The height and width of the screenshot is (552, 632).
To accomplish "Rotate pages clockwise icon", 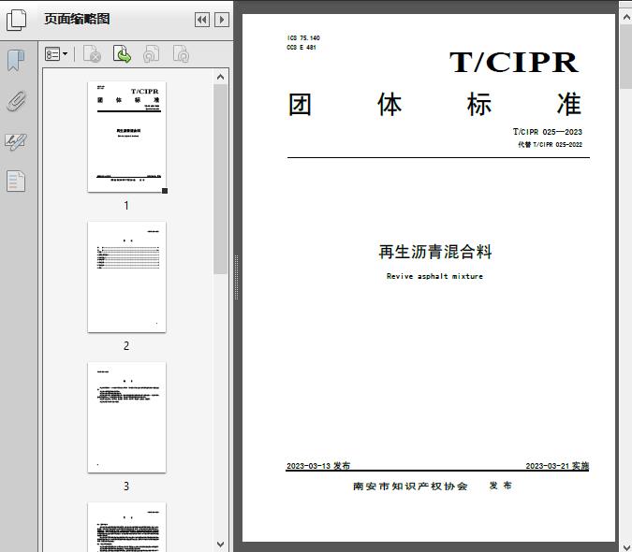I will [x=181, y=54].
